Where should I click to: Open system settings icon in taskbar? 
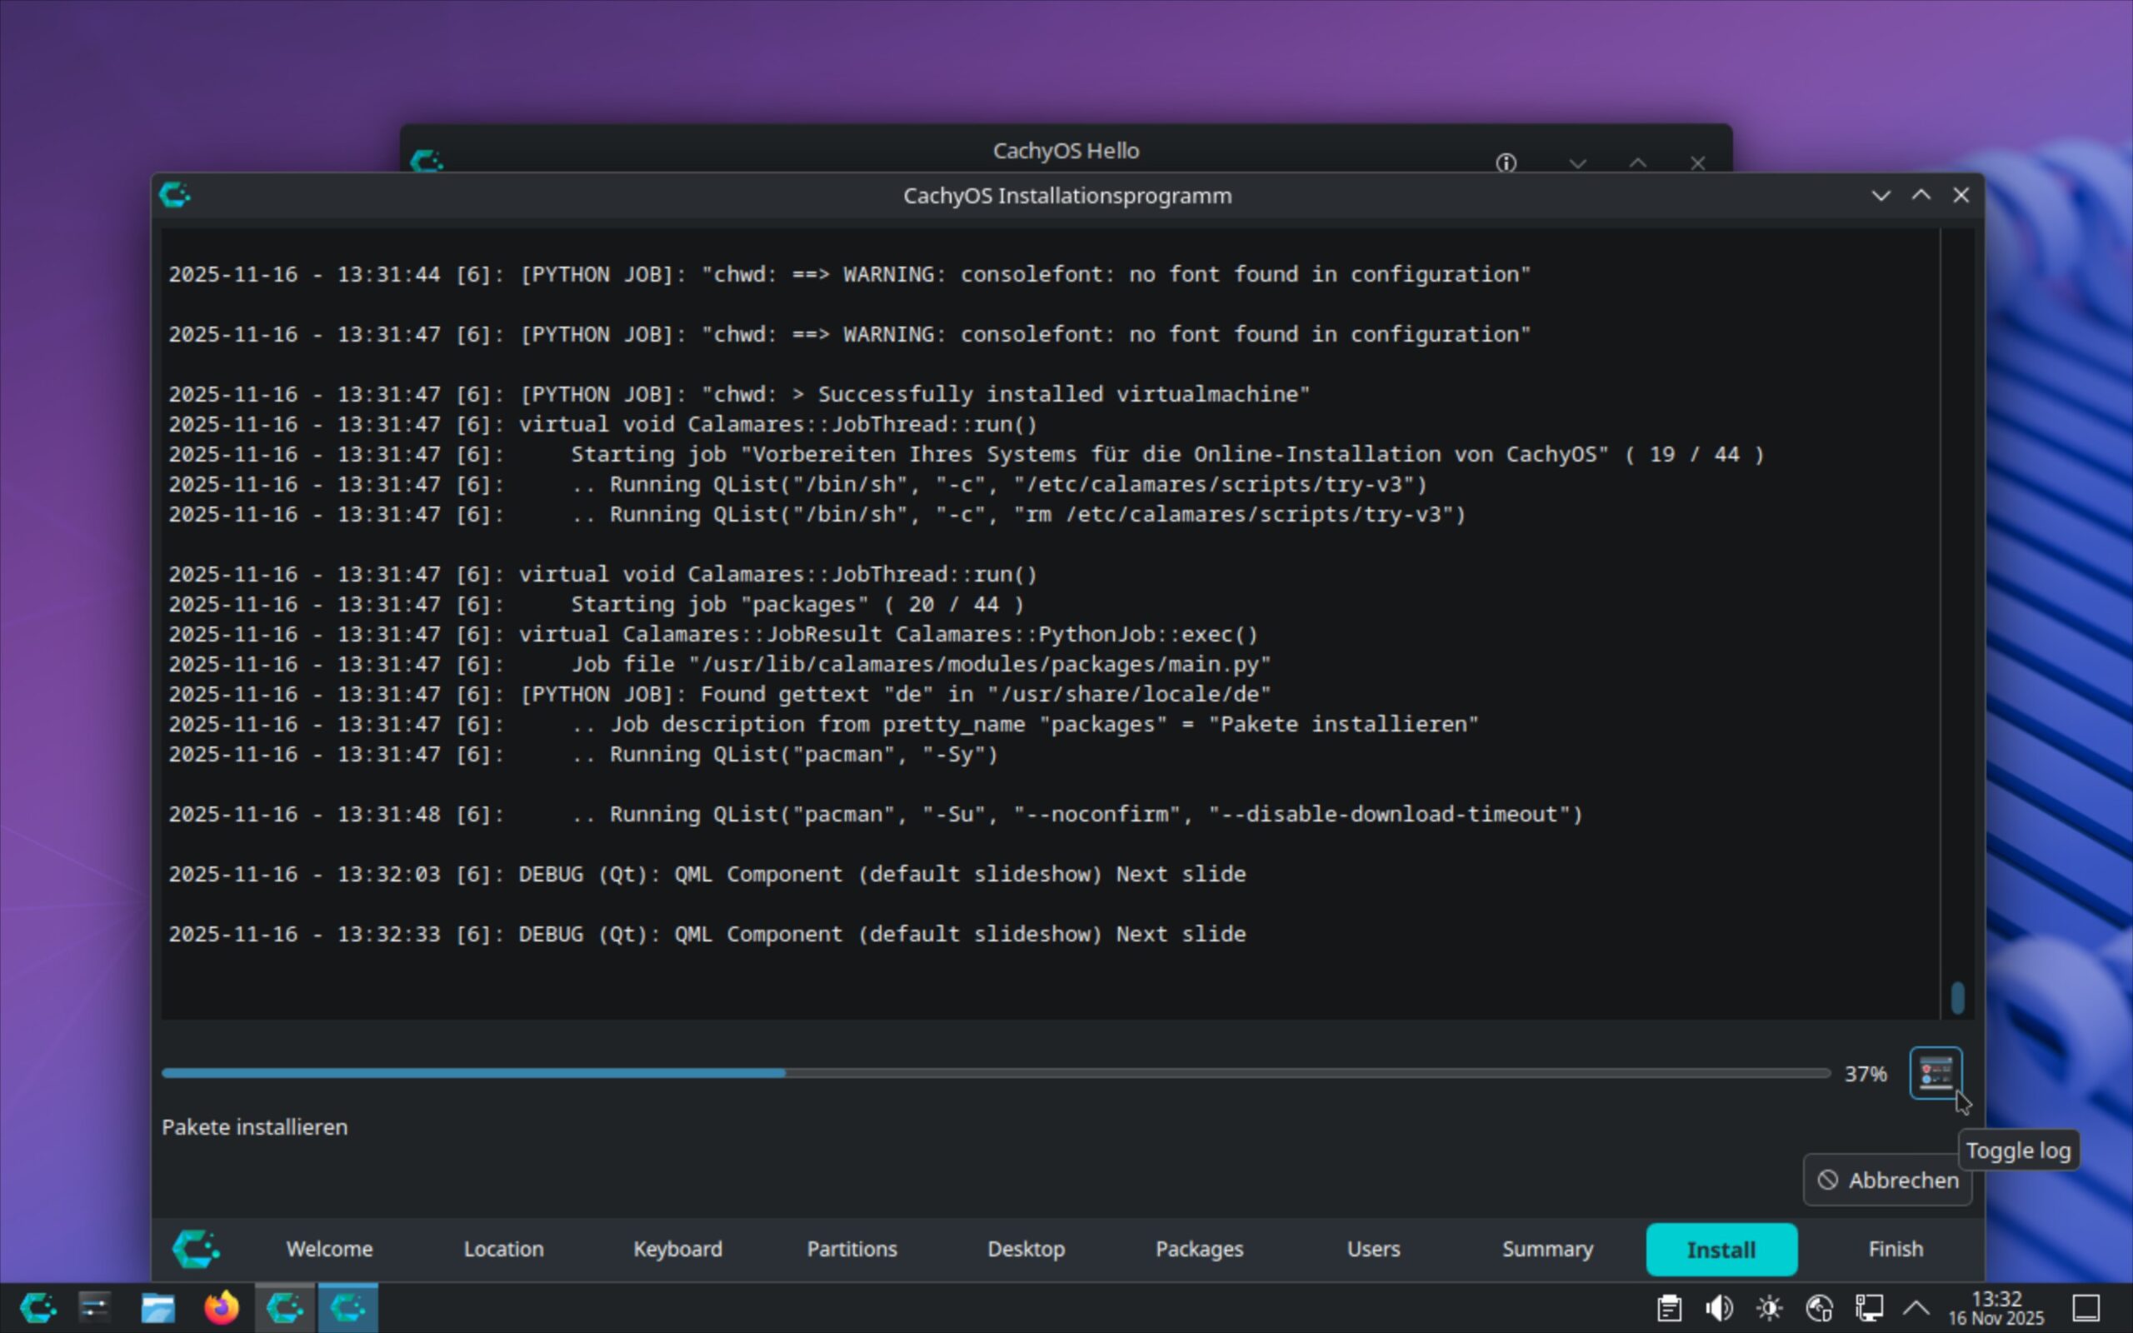(94, 1307)
